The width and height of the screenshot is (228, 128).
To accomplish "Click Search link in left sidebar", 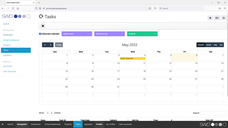I will tap(6, 24).
